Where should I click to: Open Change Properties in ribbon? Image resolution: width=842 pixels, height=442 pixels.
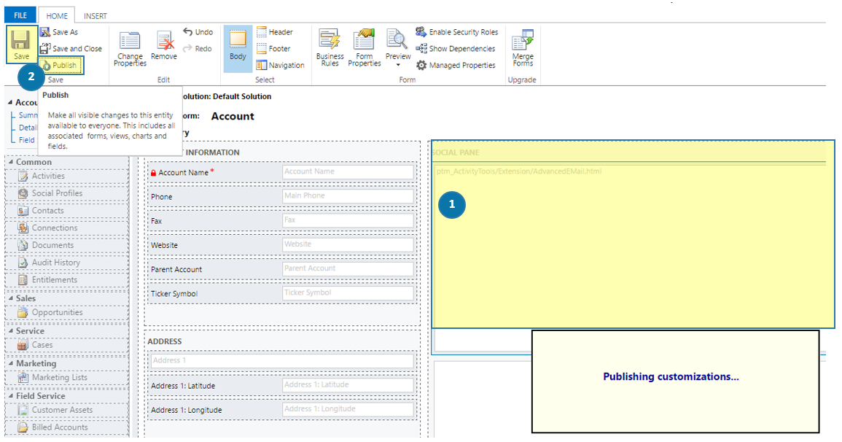point(130,49)
